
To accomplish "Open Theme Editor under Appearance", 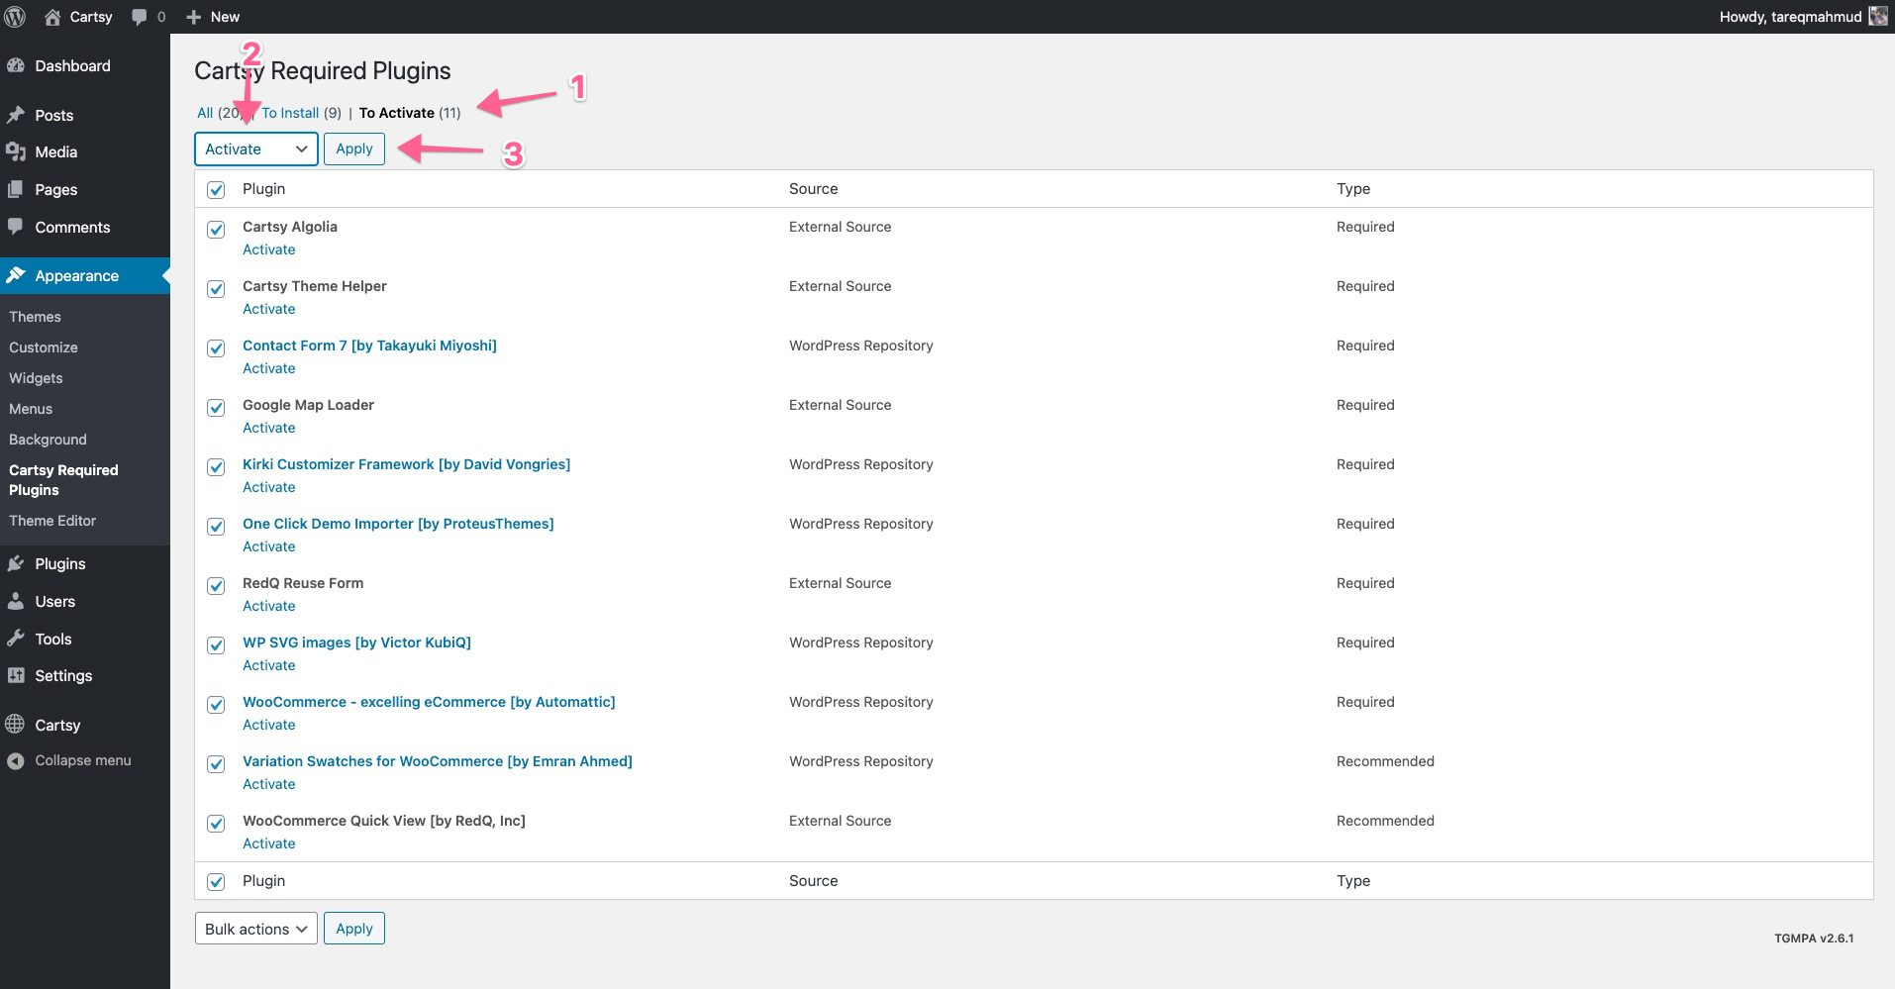I will click(x=52, y=521).
